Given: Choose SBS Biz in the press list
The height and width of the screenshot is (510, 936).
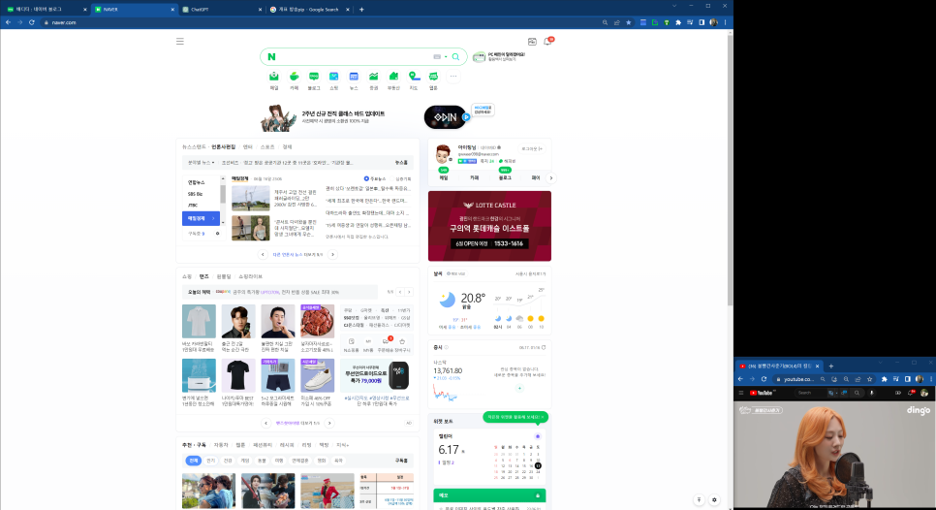Looking at the screenshot, I should [x=195, y=194].
